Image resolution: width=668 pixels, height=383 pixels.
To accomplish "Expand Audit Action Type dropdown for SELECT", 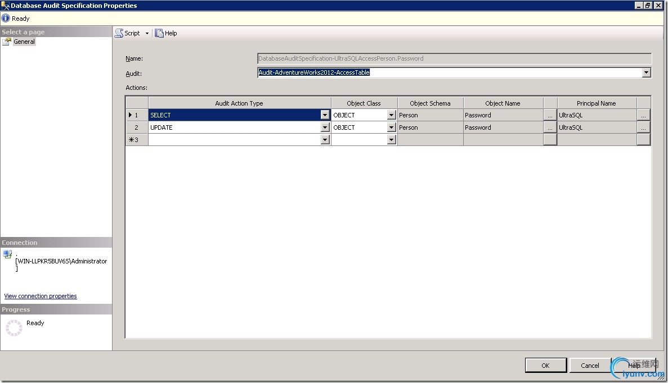I will click(x=325, y=115).
